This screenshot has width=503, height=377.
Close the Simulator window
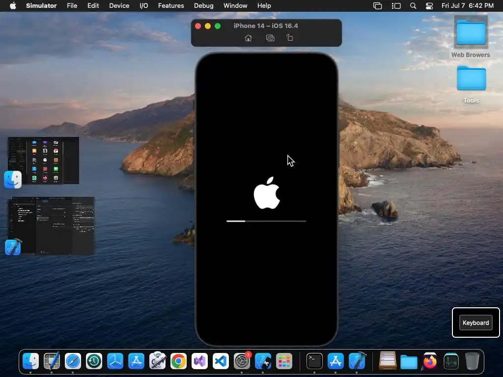198,26
